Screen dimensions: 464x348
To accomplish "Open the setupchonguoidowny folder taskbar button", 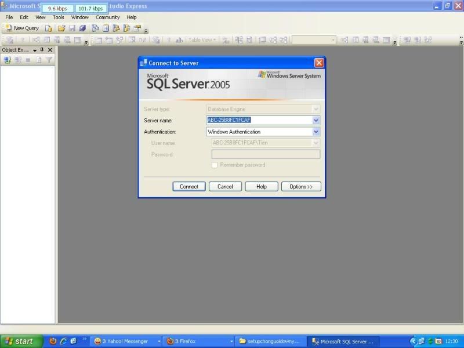I will 271,341.
